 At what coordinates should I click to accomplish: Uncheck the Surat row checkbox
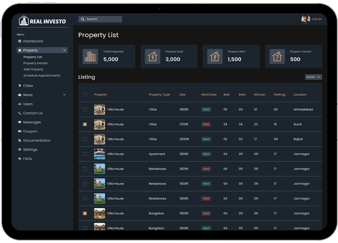coord(85,124)
